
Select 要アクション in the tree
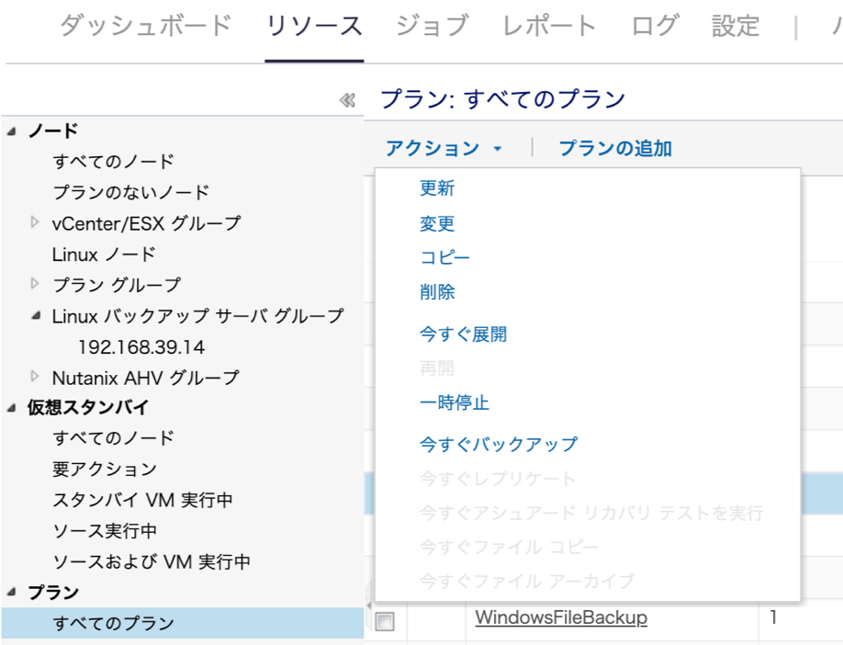(x=105, y=470)
